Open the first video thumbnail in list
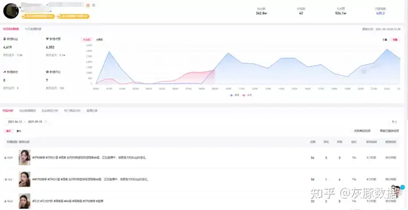Screen dimensions: 408x210 (x=24, y=158)
